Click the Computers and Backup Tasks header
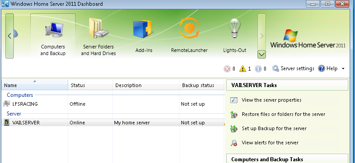355x163 pixels. pos(287,159)
